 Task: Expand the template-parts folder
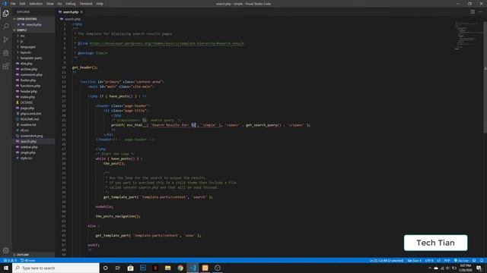[31, 58]
